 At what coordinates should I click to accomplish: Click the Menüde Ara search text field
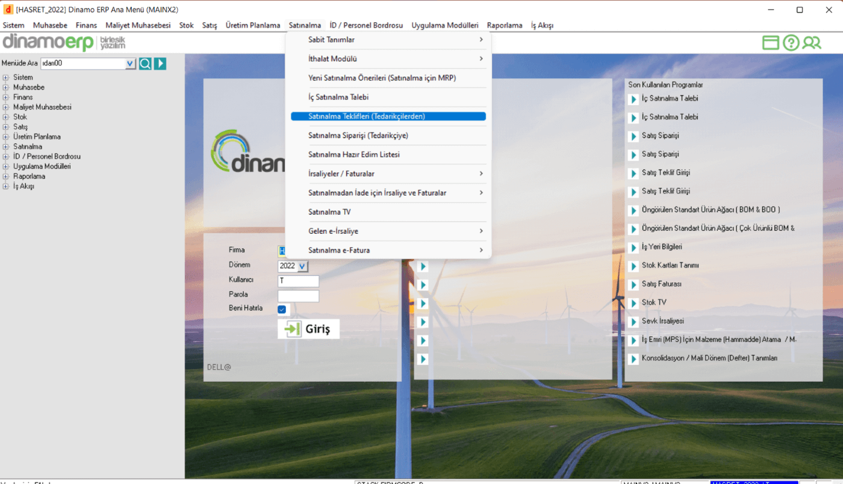(x=83, y=64)
